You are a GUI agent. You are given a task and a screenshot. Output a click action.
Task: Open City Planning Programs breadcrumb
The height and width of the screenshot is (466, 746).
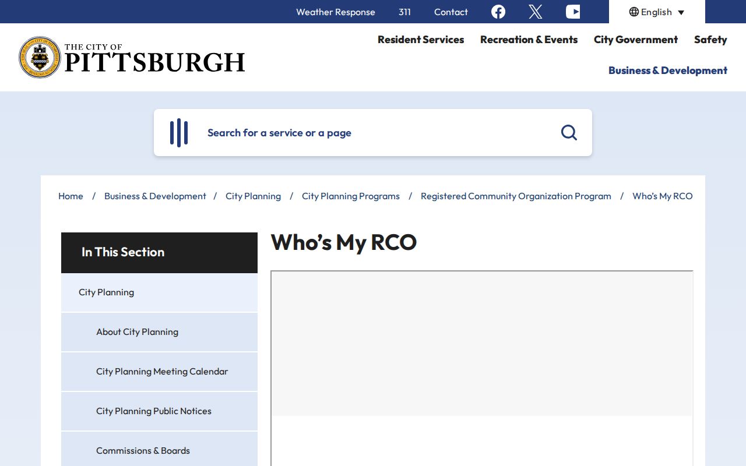tap(351, 196)
